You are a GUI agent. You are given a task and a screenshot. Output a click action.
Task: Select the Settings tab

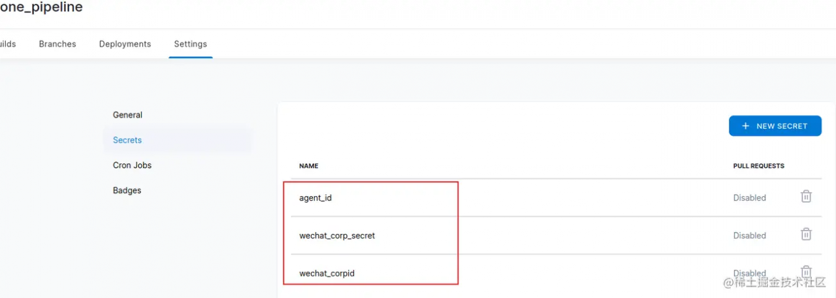click(190, 44)
